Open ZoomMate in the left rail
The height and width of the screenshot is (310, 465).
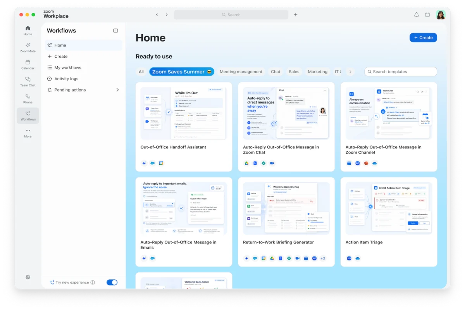pyautogui.click(x=28, y=48)
